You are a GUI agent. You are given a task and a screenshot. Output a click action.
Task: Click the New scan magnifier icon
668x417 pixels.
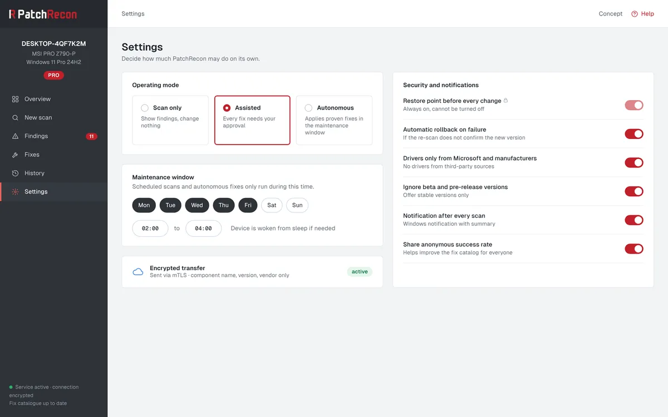[15, 117]
